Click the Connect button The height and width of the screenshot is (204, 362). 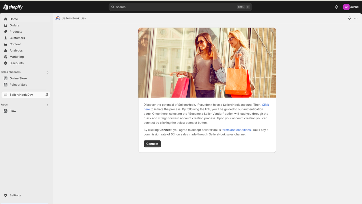(152, 144)
